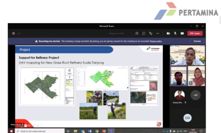The height and width of the screenshot is (133, 221).
Task: Select the OD participant avatar
Action: coord(188,118)
